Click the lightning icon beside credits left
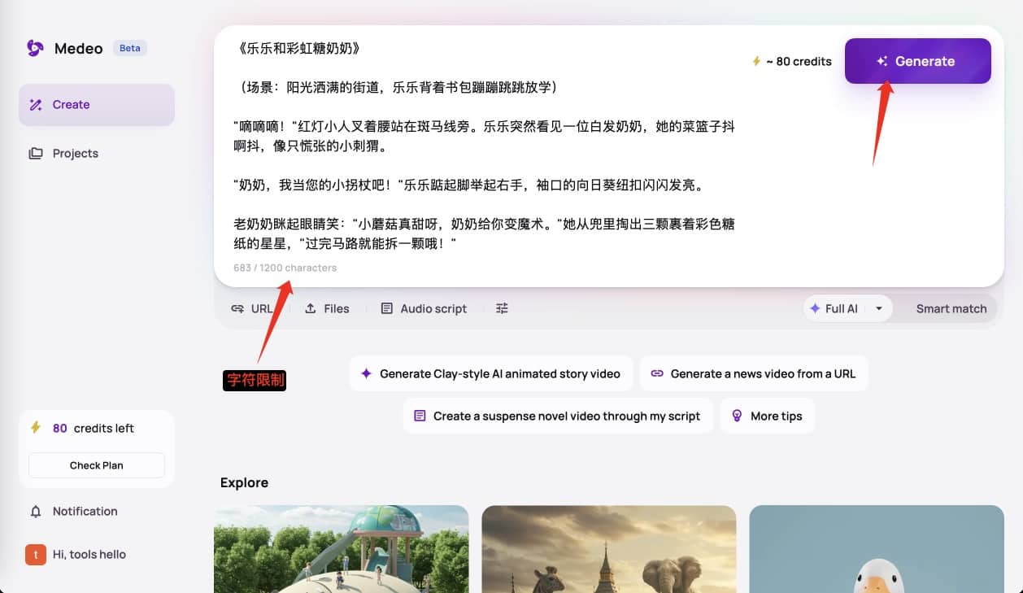Viewport: 1023px width, 593px height. click(36, 428)
